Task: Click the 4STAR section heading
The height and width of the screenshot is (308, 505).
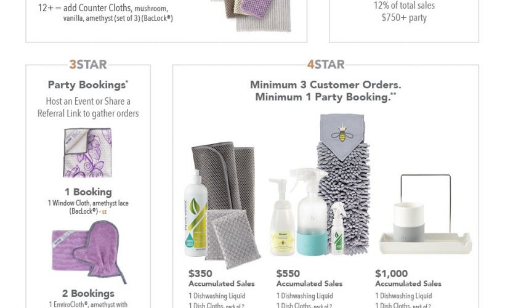Action: 325,64
